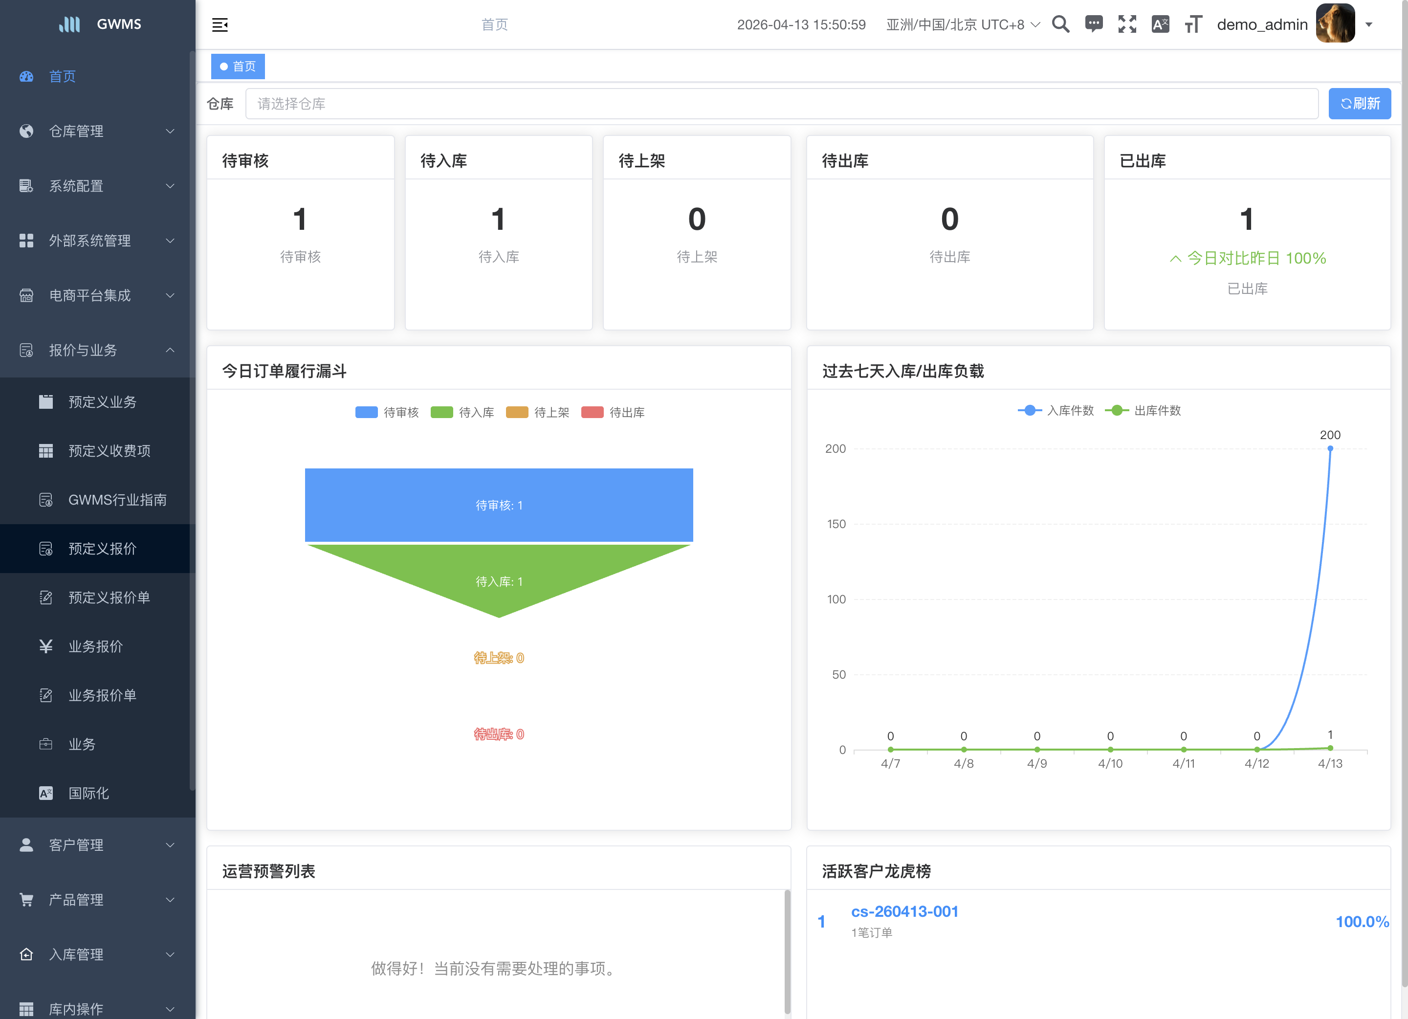Open the language translation icon in header
Screen dimensions: 1408x1019
click(1160, 24)
